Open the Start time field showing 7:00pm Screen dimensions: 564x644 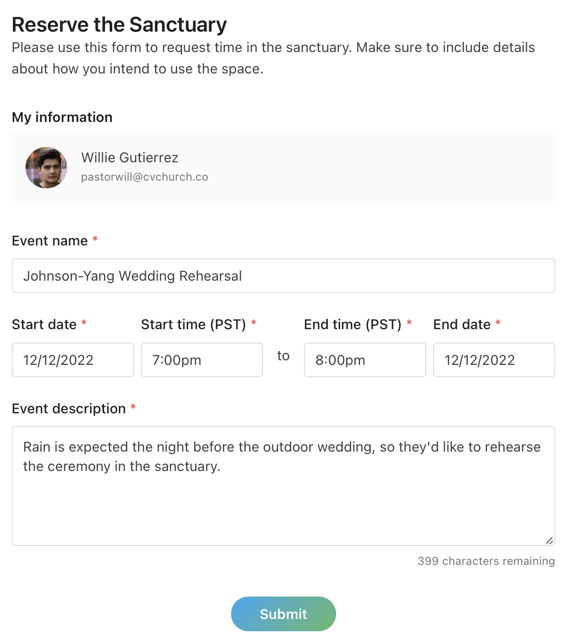click(x=202, y=360)
